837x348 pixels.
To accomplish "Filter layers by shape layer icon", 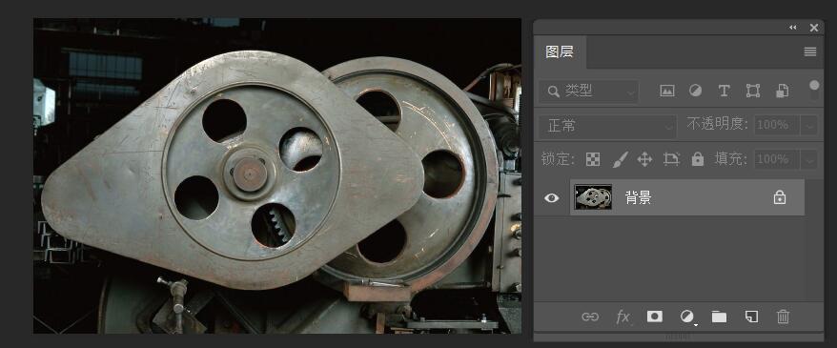I will coord(753,91).
